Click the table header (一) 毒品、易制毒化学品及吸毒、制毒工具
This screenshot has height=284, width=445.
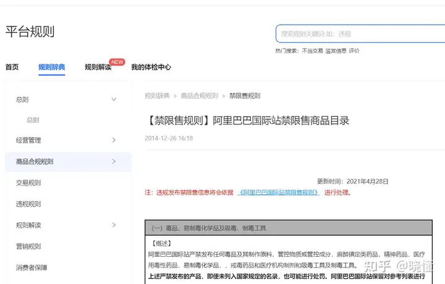tap(289, 228)
